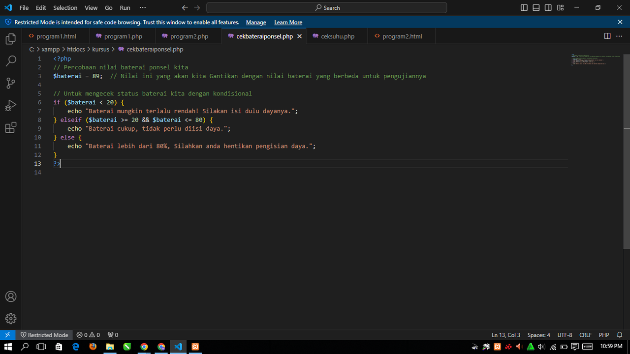Screen dimensions: 630x354
Task: Click the Restricted Mode status button
Action: (44, 335)
